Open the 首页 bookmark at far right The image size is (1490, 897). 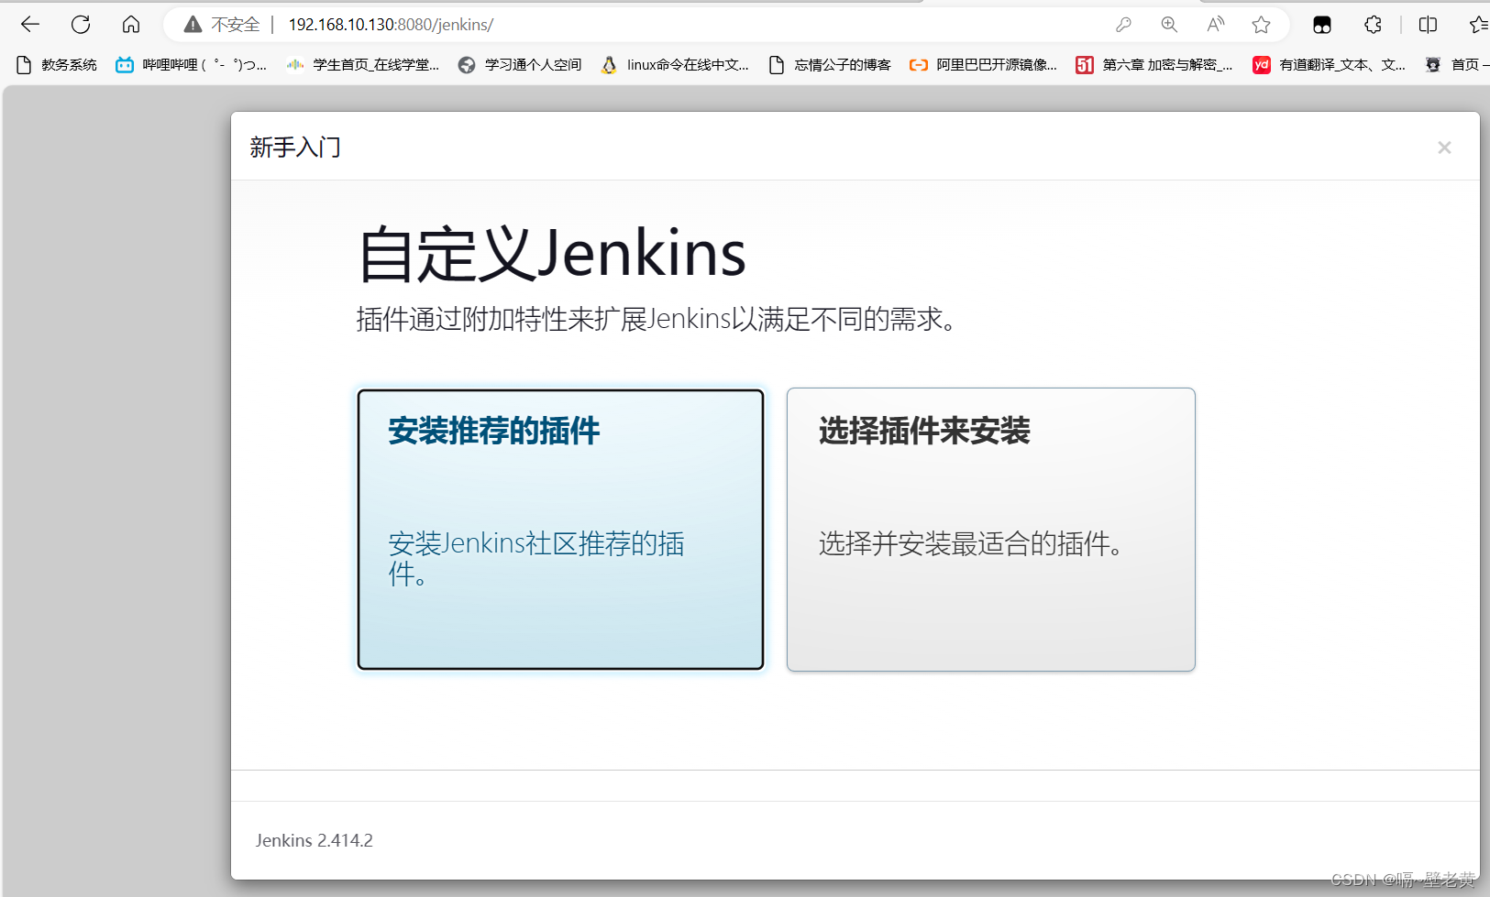1456,64
